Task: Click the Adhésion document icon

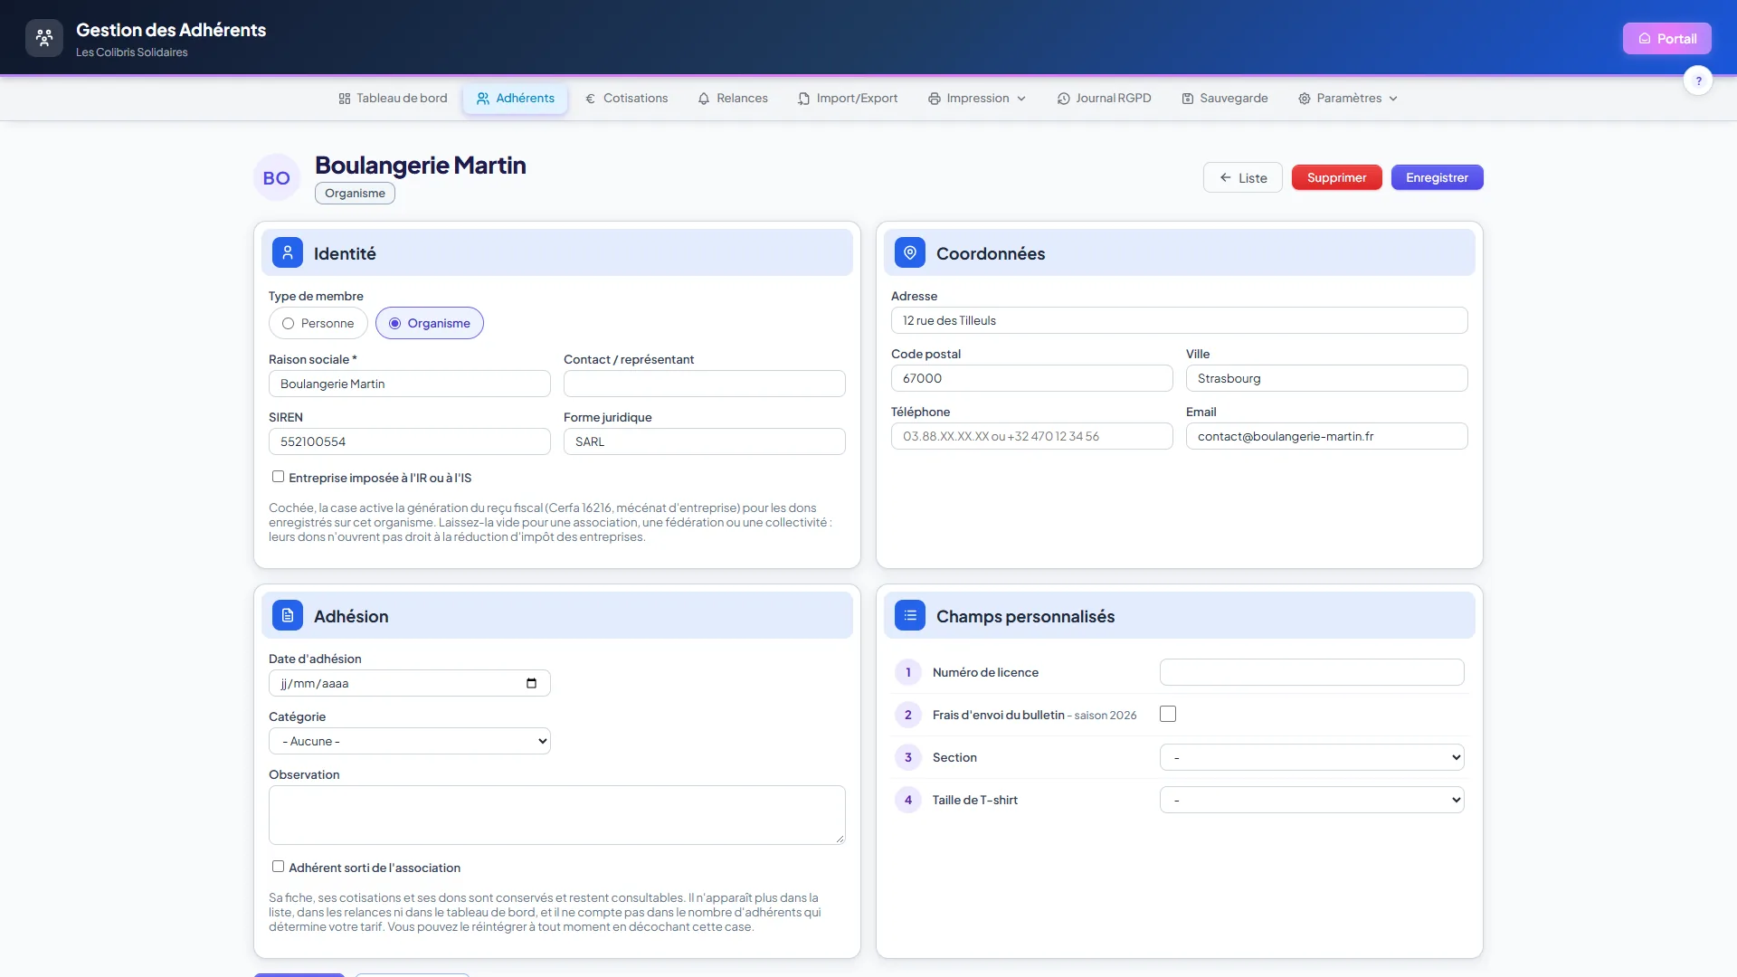Action: [288, 615]
